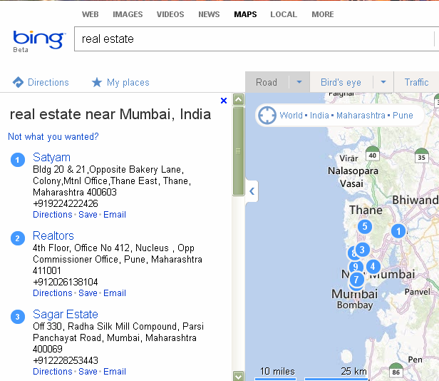Viewport: 439px width, 381px height.
Task: Click the Directions link in toolbar
Action: point(48,82)
